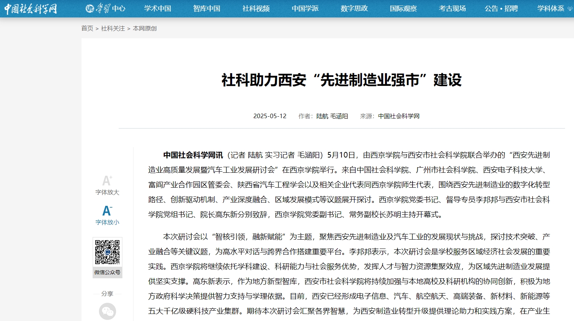
Task: Select 考古现场 in top nav
Action: click(452, 8)
